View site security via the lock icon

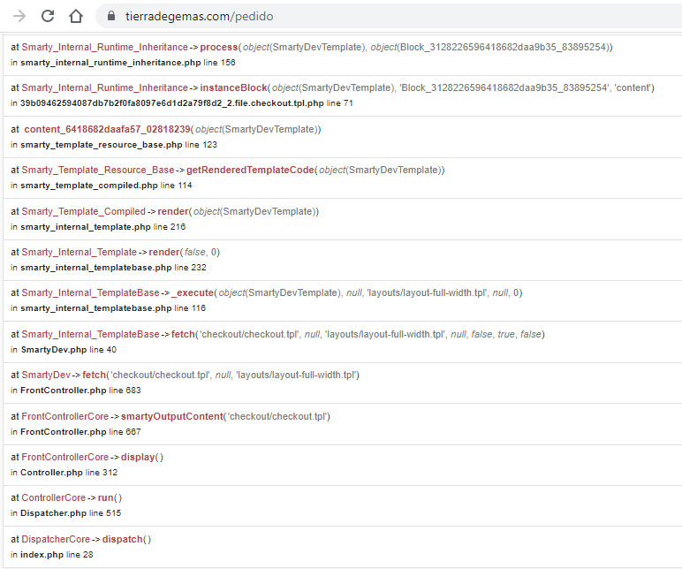point(111,16)
